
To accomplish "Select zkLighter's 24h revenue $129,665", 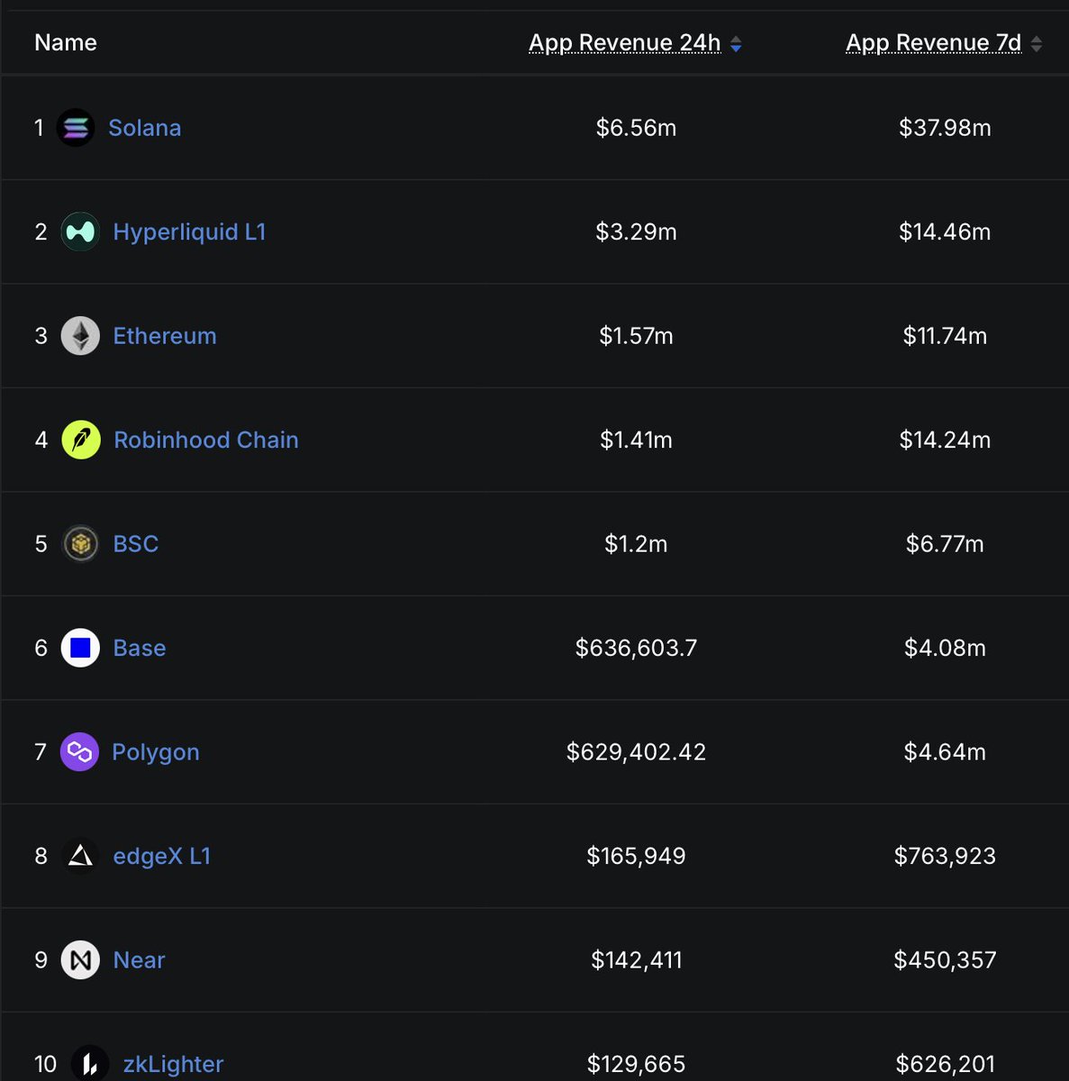I will click(x=636, y=1065).
